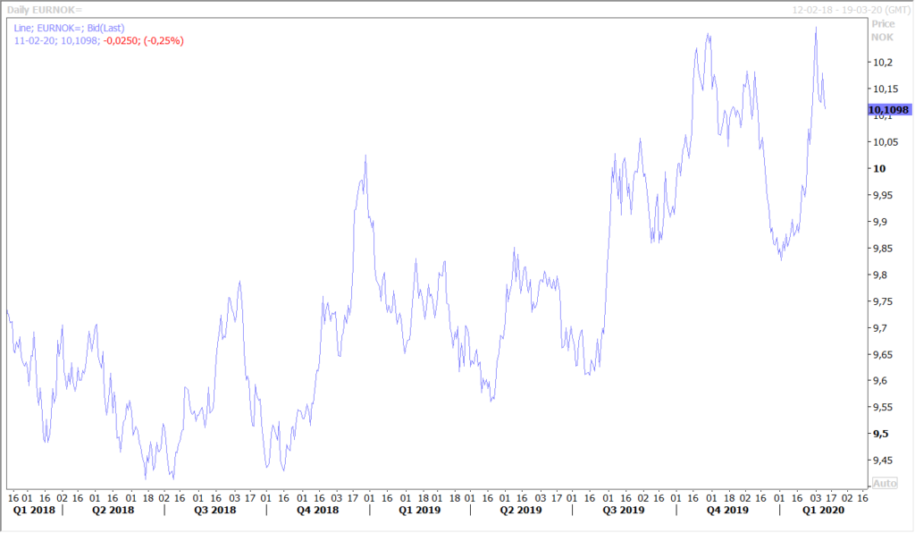Click the 9,7 price axis label
The height and width of the screenshot is (533, 915).
point(882,328)
